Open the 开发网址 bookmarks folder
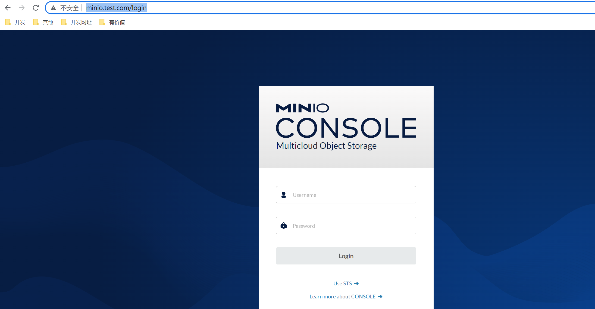The image size is (595, 309). (76, 22)
